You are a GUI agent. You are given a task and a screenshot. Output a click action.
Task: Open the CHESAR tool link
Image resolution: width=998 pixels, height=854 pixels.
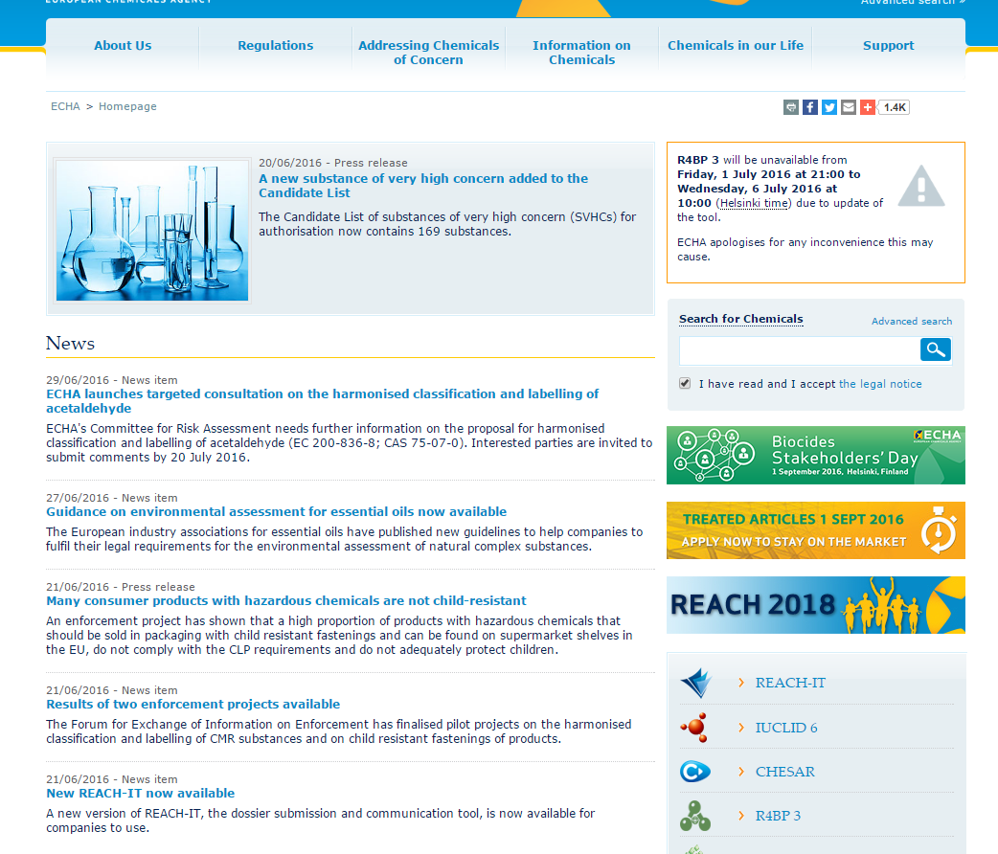pyautogui.click(x=784, y=772)
